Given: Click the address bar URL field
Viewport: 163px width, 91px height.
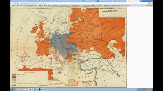Looking at the screenshot, I should [x=83, y=3].
